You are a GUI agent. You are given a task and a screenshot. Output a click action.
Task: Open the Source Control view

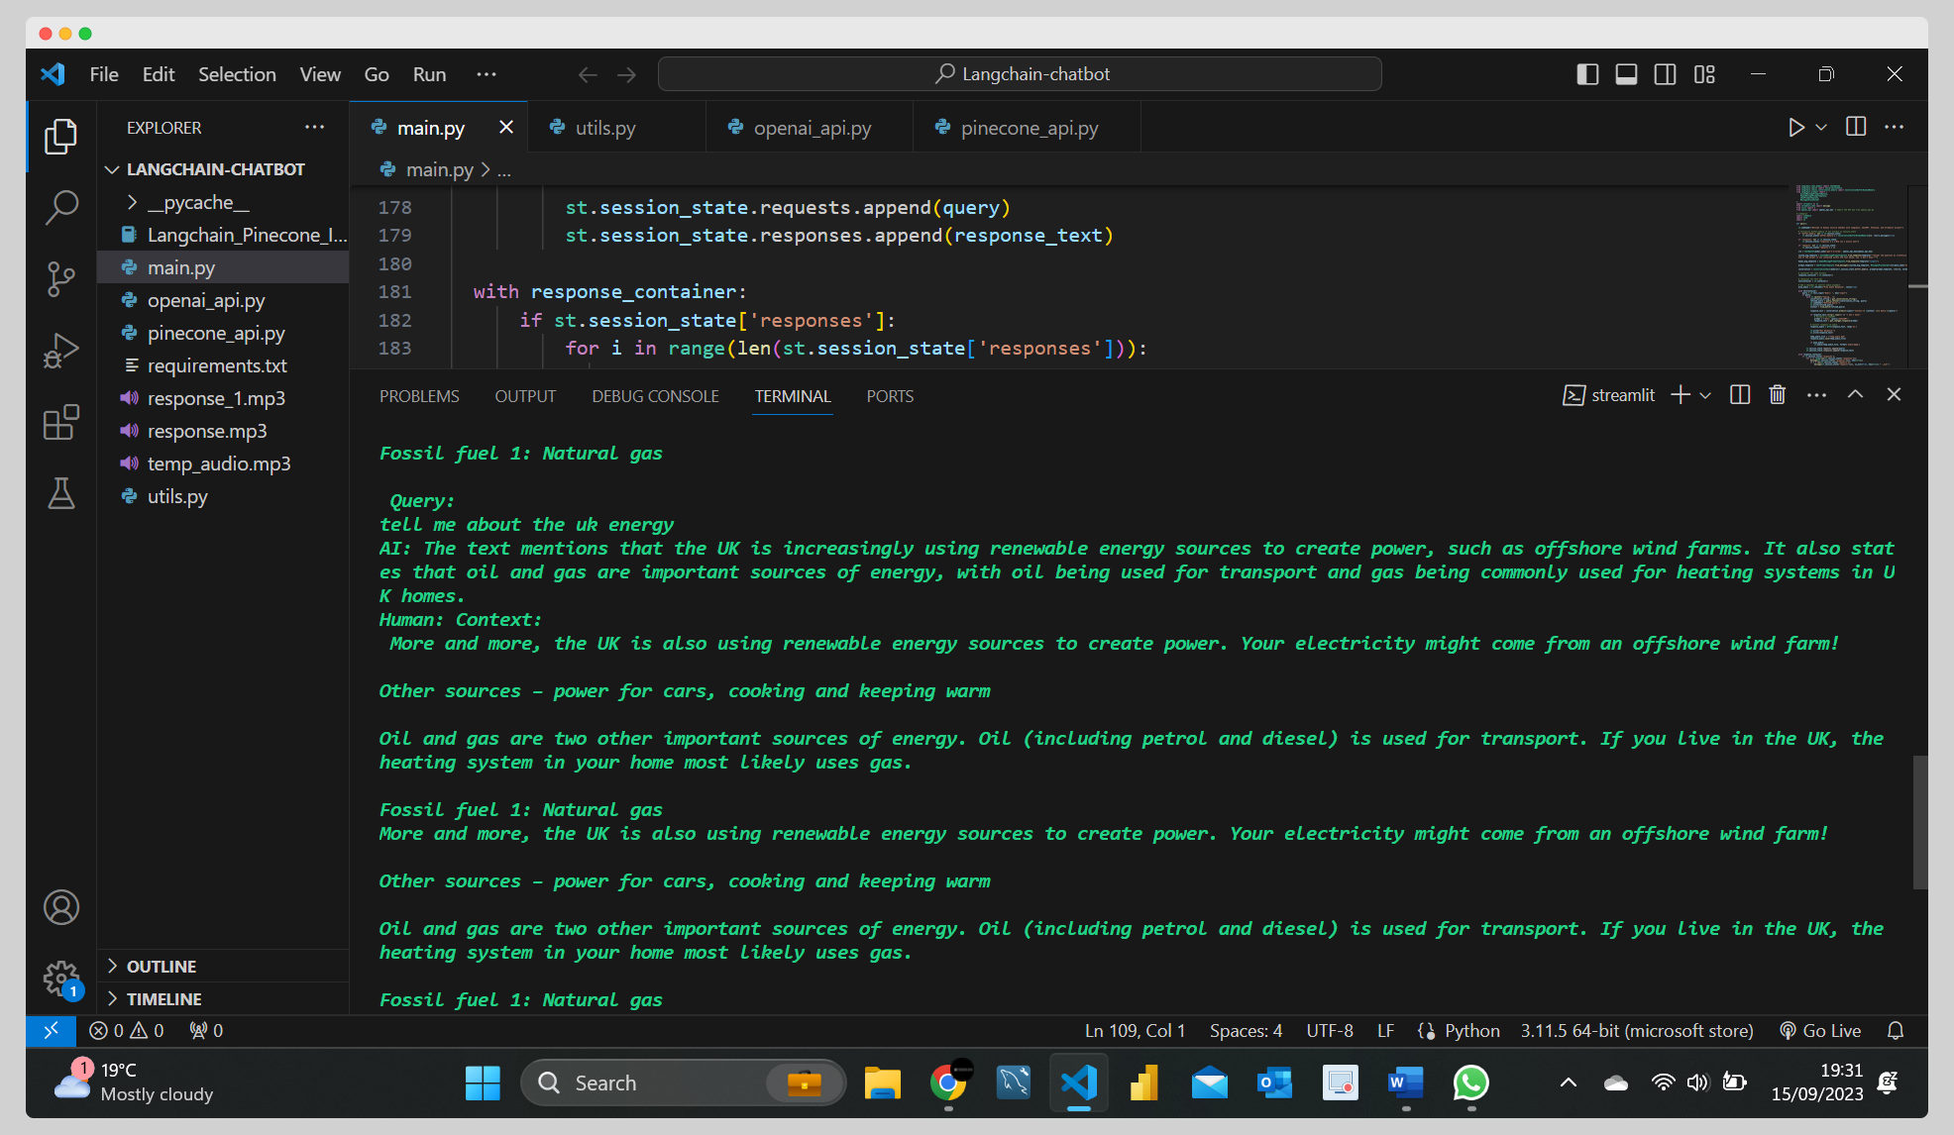click(61, 279)
